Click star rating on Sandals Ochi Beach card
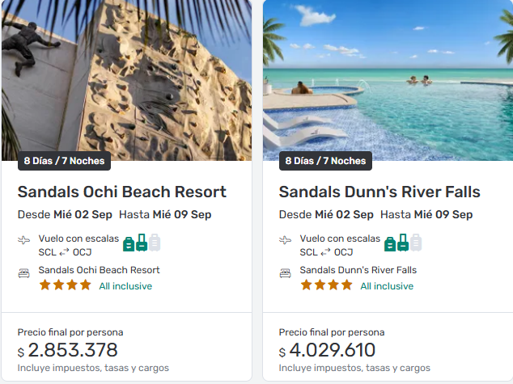Viewport: 513px width, 384px height. (x=65, y=285)
